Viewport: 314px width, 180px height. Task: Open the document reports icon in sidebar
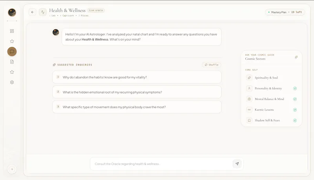(12, 62)
